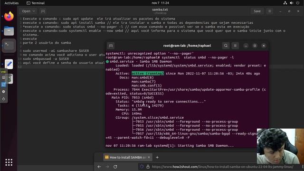Close the How to install SAMBA tab
Image resolution: width=304 pixels, height=171 pixels.
tap(149, 157)
